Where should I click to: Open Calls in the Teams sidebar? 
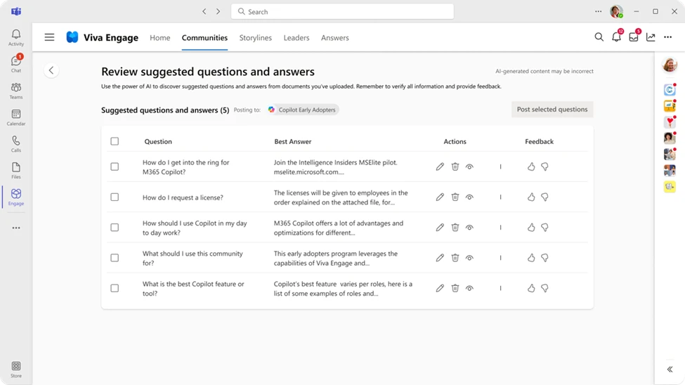[x=16, y=144]
